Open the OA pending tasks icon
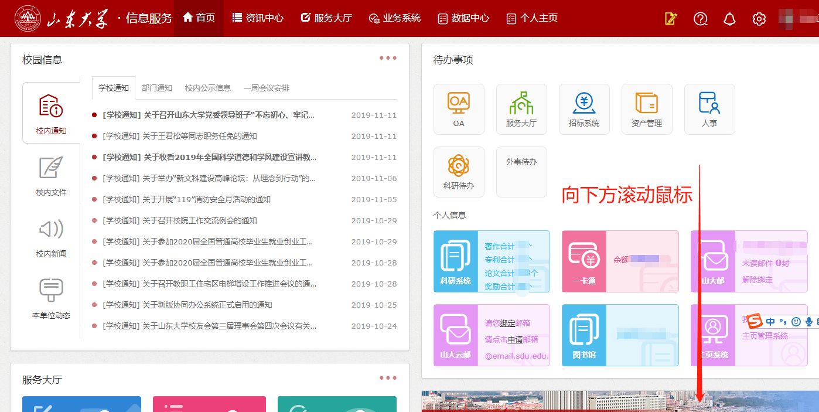819x412 pixels. coord(459,109)
